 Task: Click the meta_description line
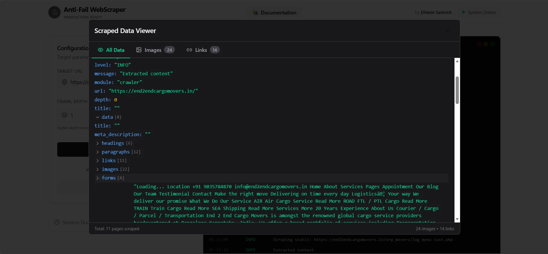(122, 134)
